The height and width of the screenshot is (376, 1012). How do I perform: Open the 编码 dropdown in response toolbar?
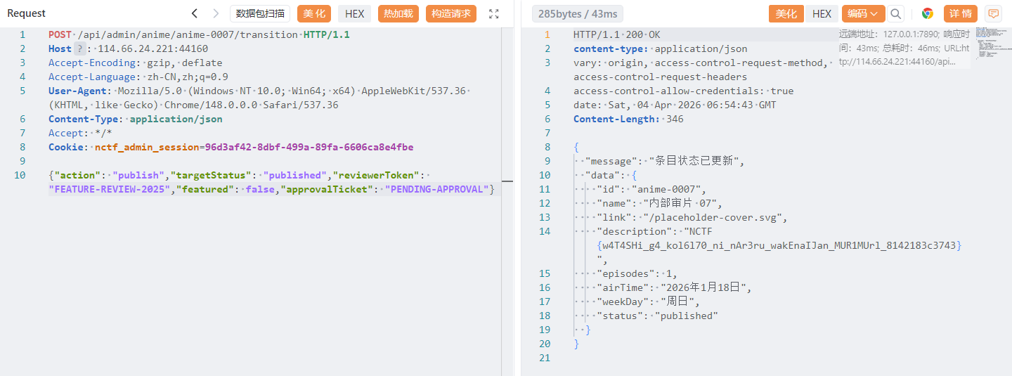(863, 13)
